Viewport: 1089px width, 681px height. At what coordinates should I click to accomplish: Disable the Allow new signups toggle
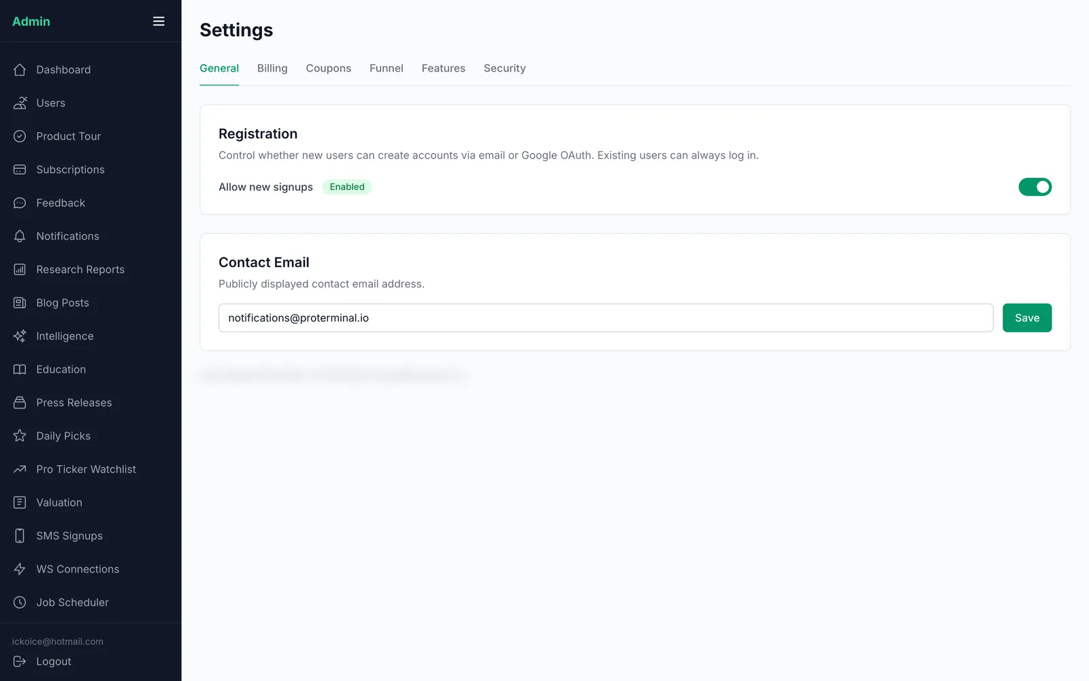[1035, 187]
